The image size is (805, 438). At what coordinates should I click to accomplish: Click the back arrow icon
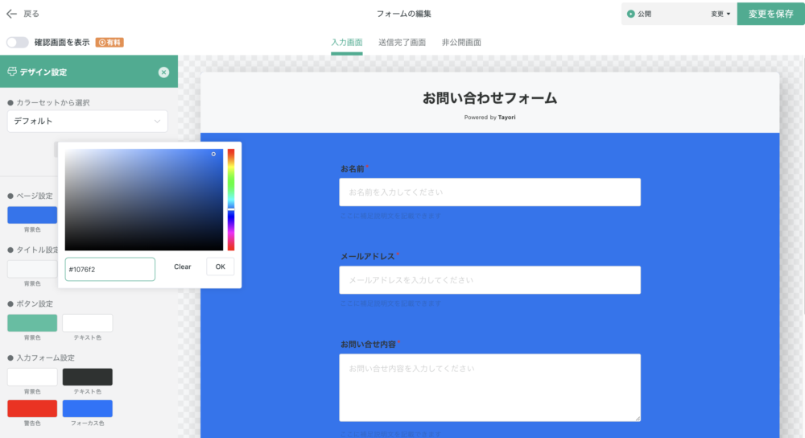pyautogui.click(x=11, y=14)
